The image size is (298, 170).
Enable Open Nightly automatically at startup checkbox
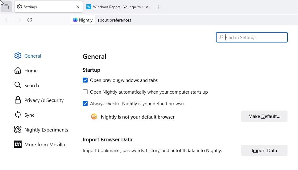pyautogui.click(x=85, y=92)
